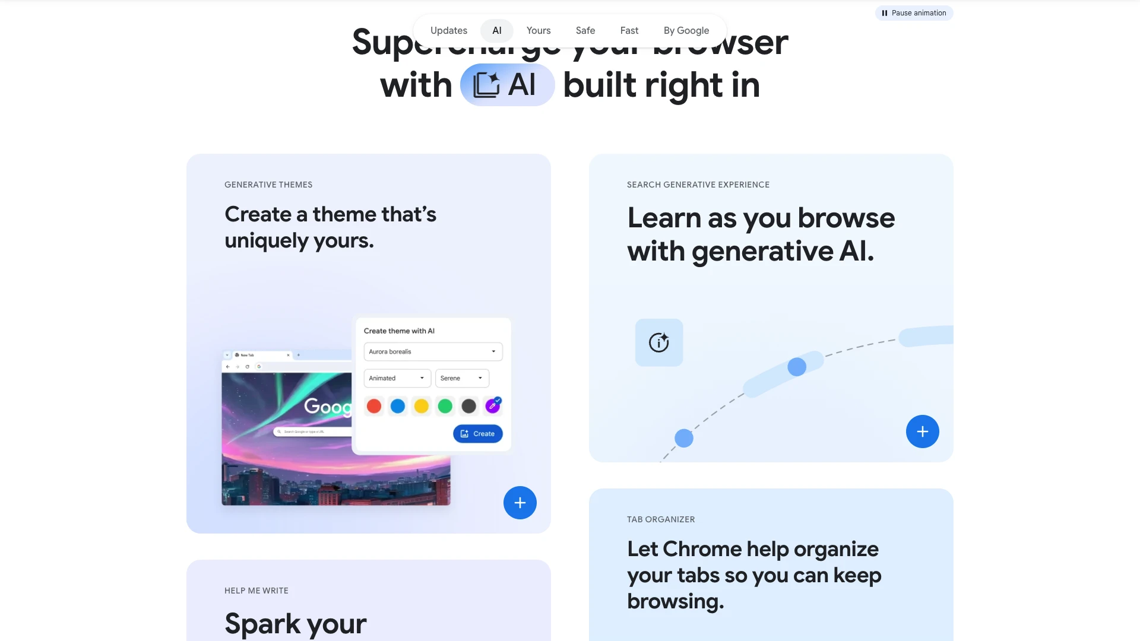Image resolution: width=1140 pixels, height=641 pixels.
Task: Click the refresh/reload icon in Search card
Action: coord(658,342)
